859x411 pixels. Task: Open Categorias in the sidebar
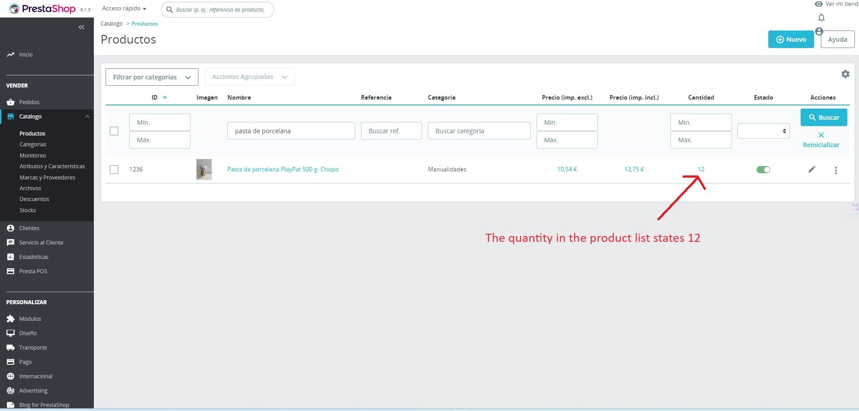(x=33, y=144)
